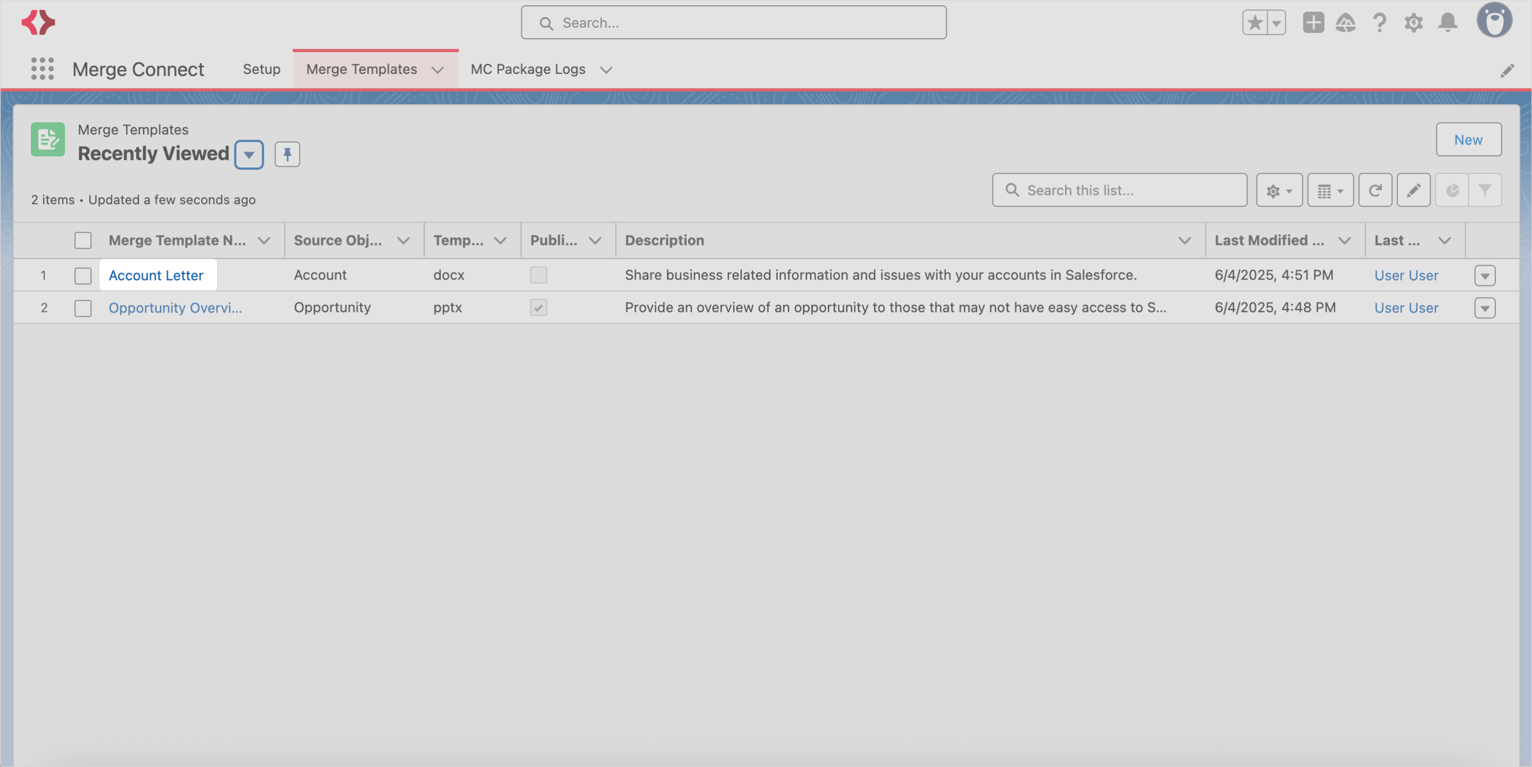The width and height of the screenshot is (1532, 767).
Task: Open the Recently Viewed list selector
Action: point(248,154)
